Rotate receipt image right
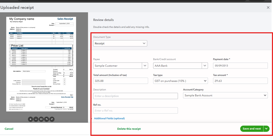The image size is (273, 136). tap(52, 119)
